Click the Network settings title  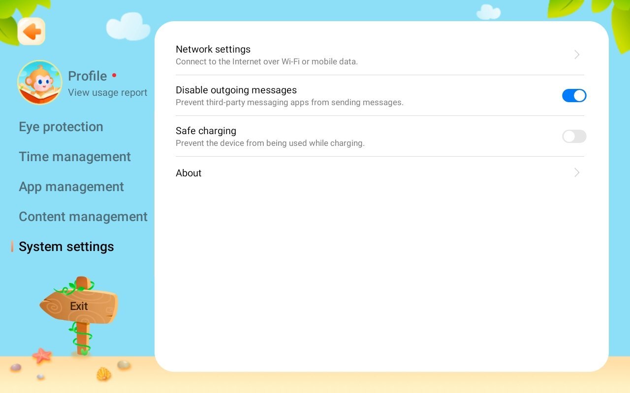tap(213, 49)
